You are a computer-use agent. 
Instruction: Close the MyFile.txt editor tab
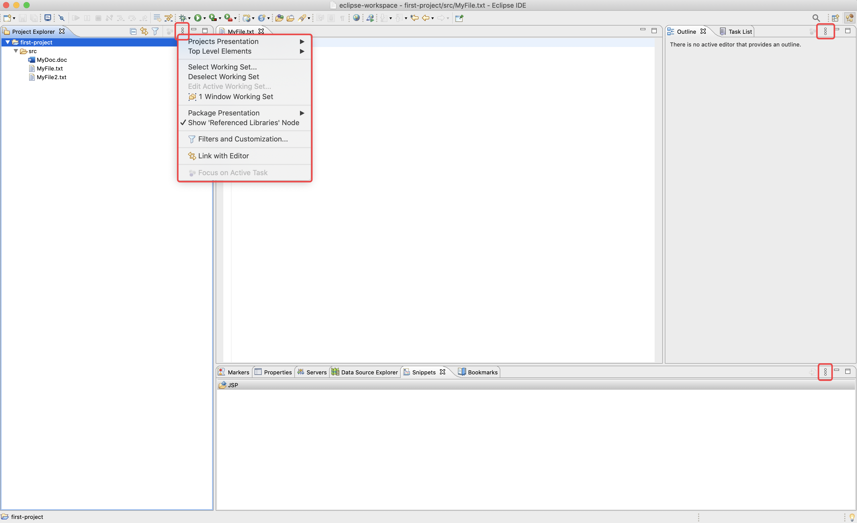point(261,31)
